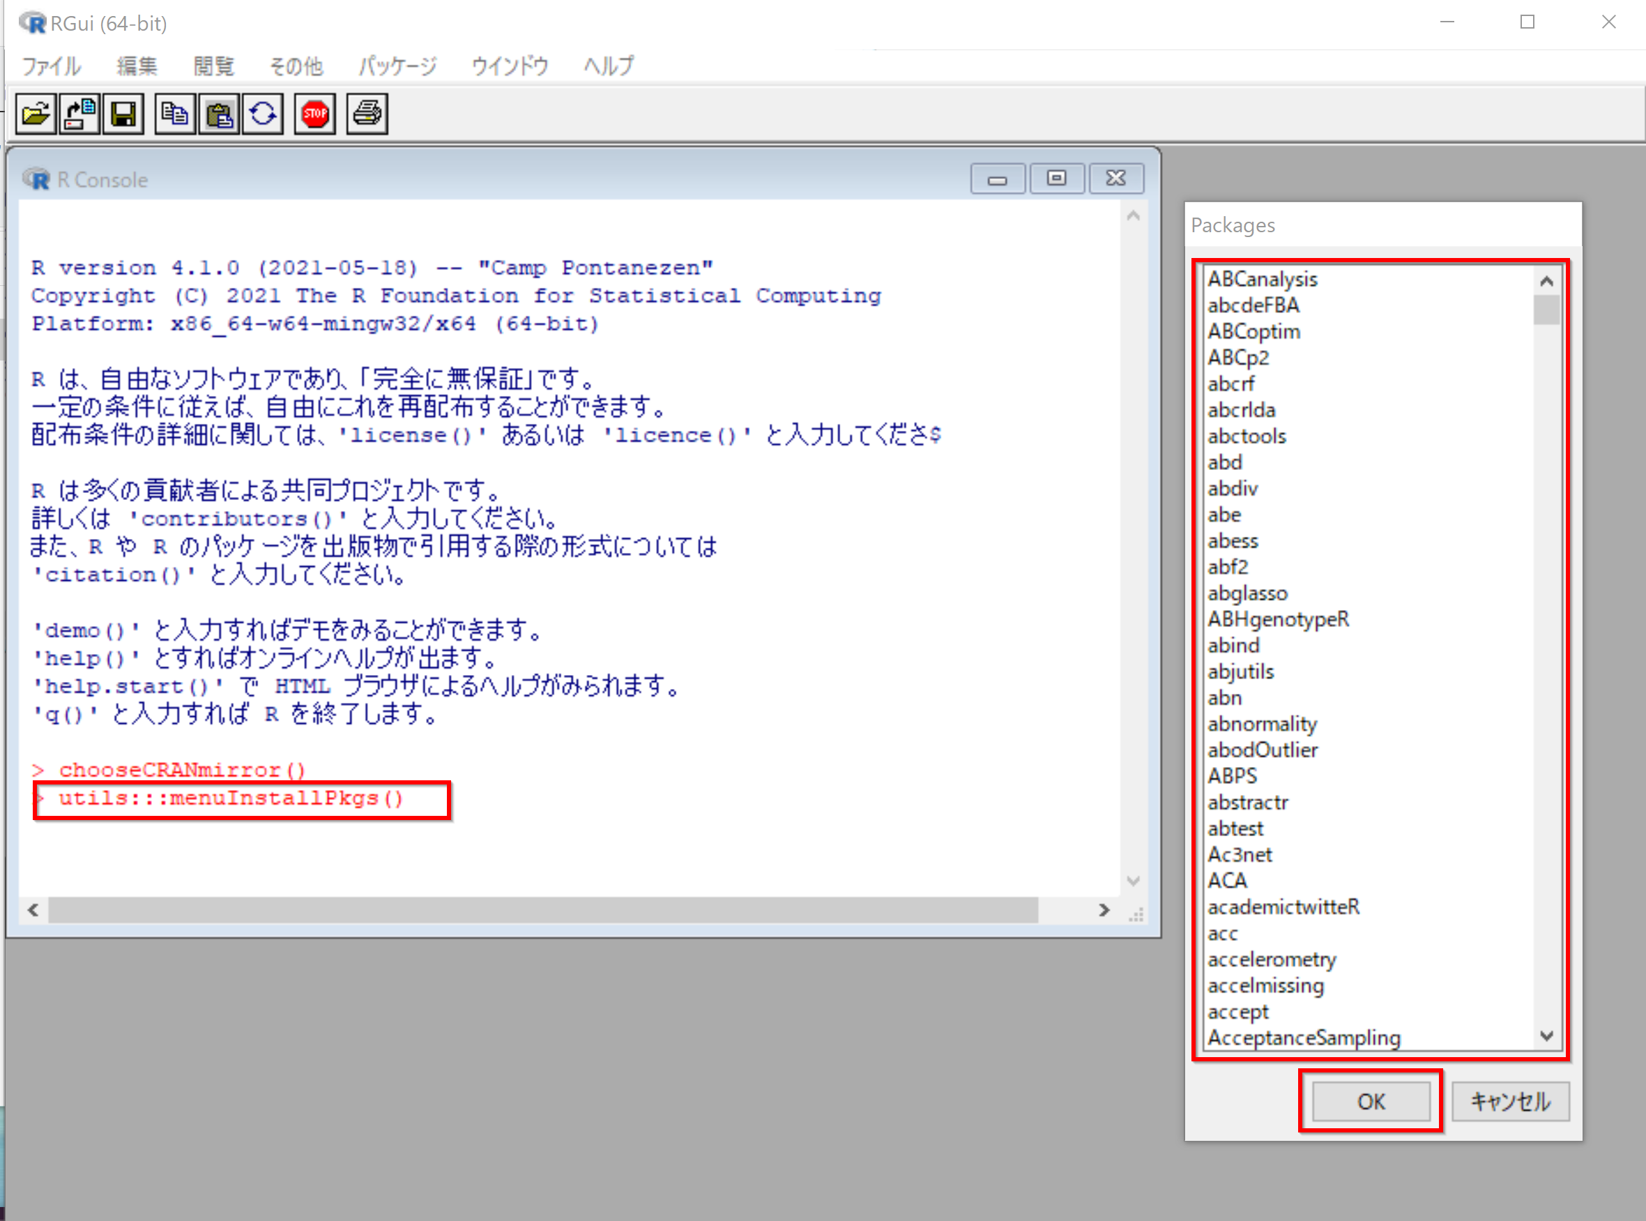Select abodOutlier package
The width and height of the screenshot is (1646, 1221).
[x=1369, y=750]
